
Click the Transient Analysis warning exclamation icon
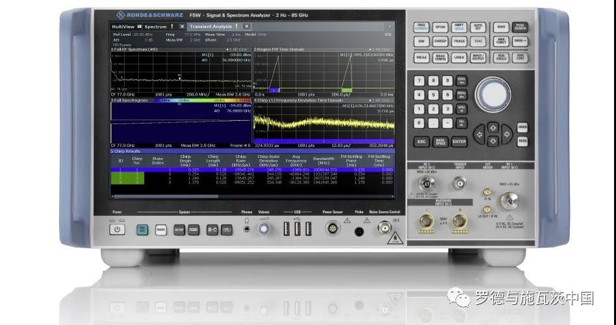[237, 27]
